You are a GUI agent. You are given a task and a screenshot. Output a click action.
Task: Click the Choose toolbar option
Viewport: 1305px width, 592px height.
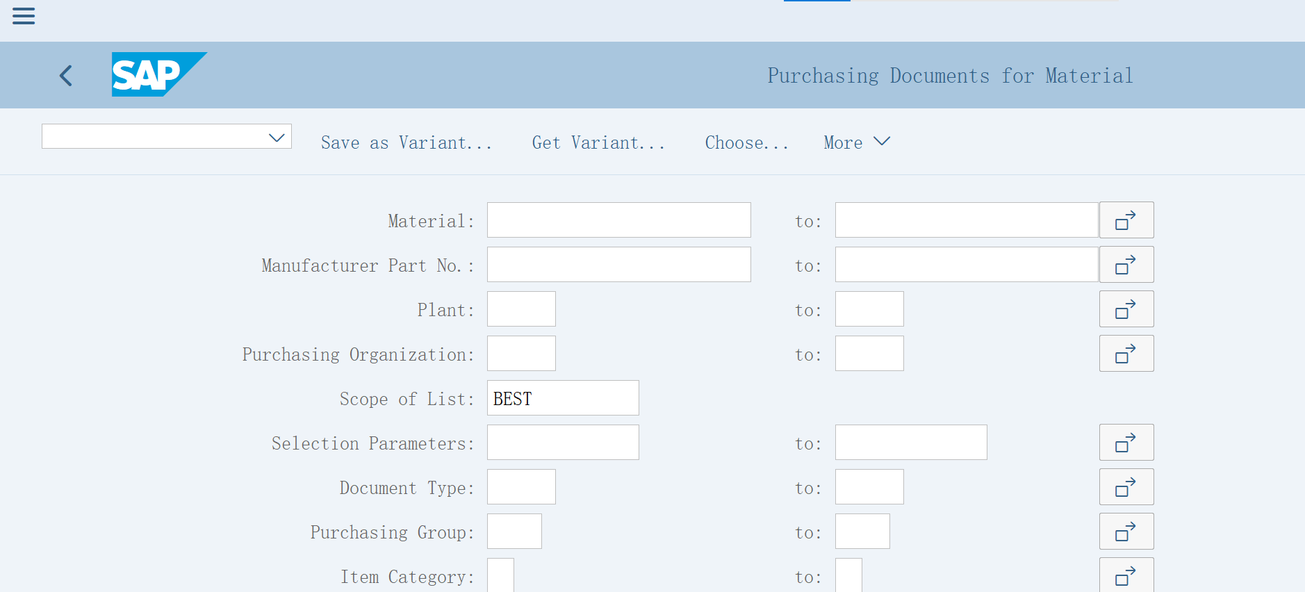[x=746, y=142]
